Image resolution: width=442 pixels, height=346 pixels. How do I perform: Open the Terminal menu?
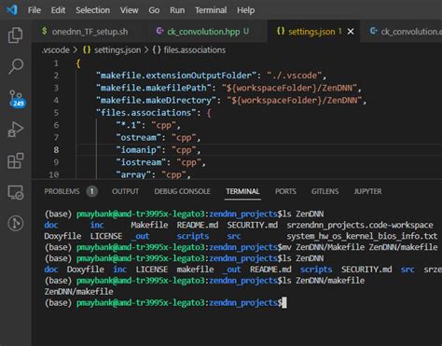[x=211, y=10]
